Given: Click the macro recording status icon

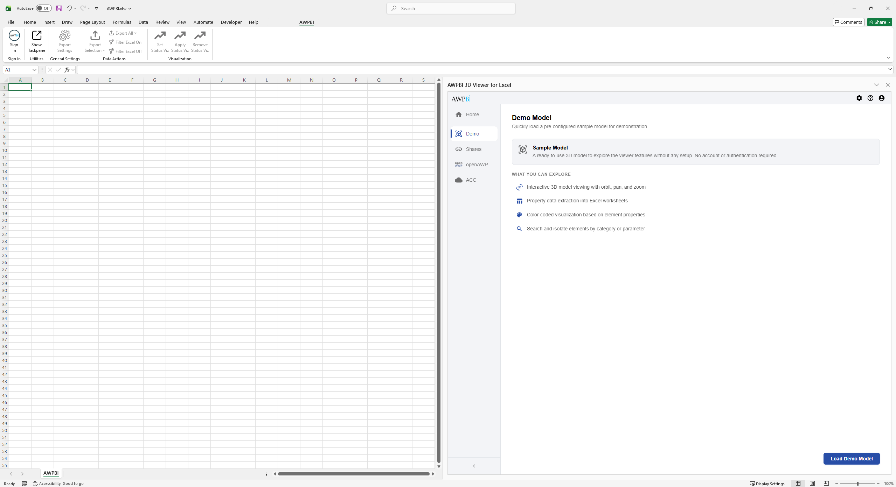Looking at the screenshot, I should point(24,483).
